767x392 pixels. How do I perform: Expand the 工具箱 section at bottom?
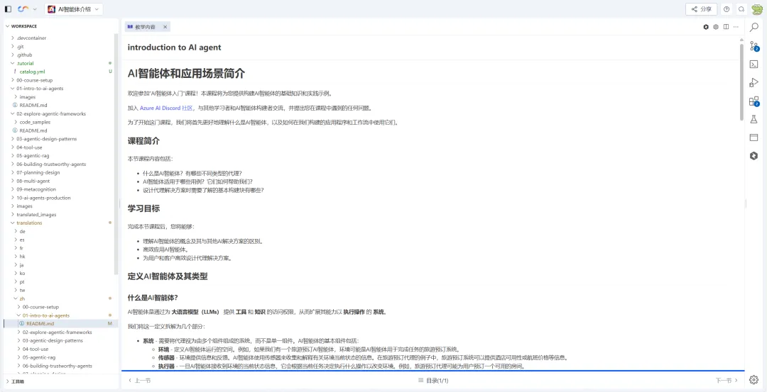18,381
